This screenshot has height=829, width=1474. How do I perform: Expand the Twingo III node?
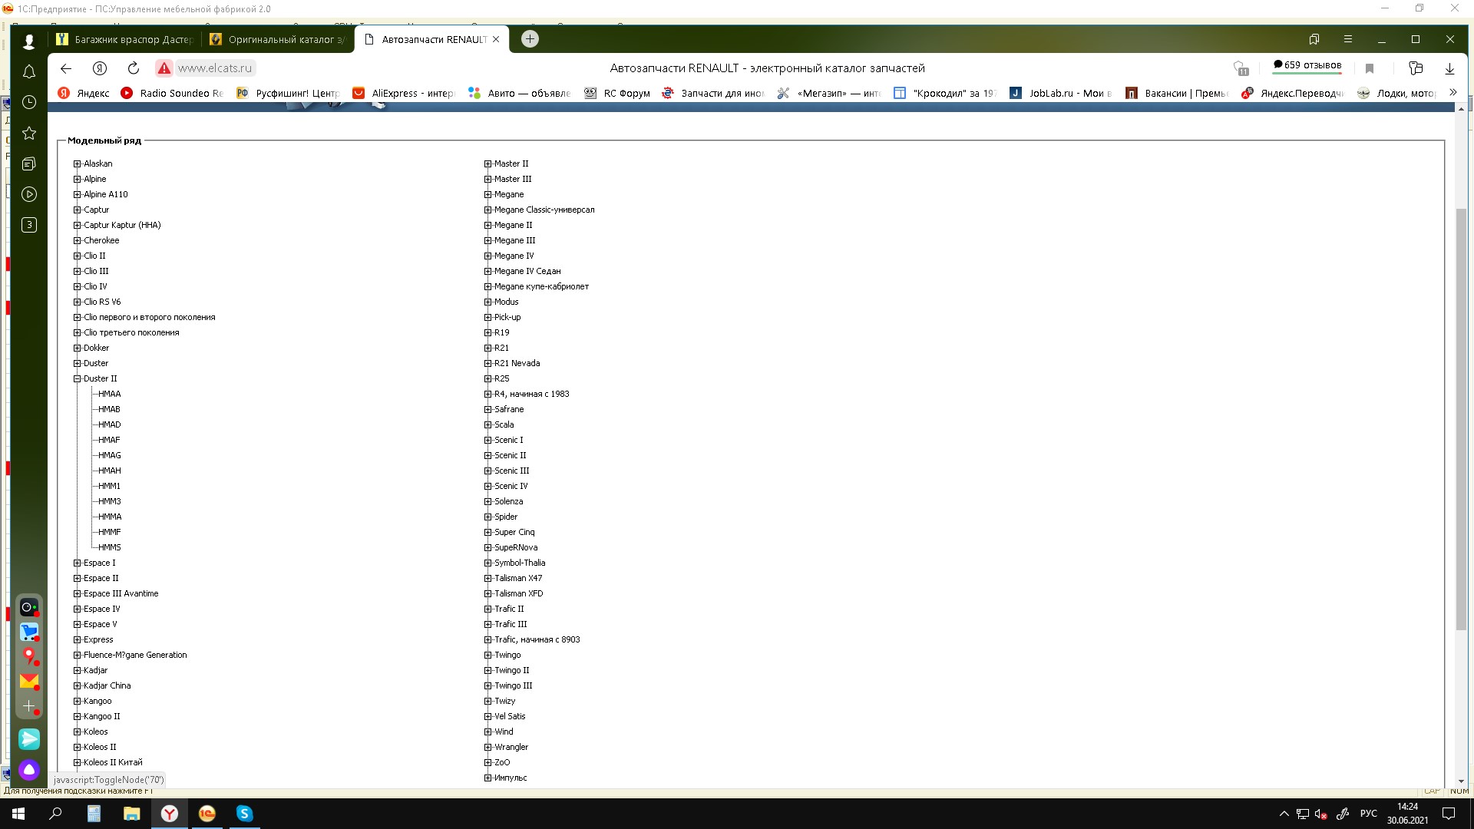(x=487, y=685)
